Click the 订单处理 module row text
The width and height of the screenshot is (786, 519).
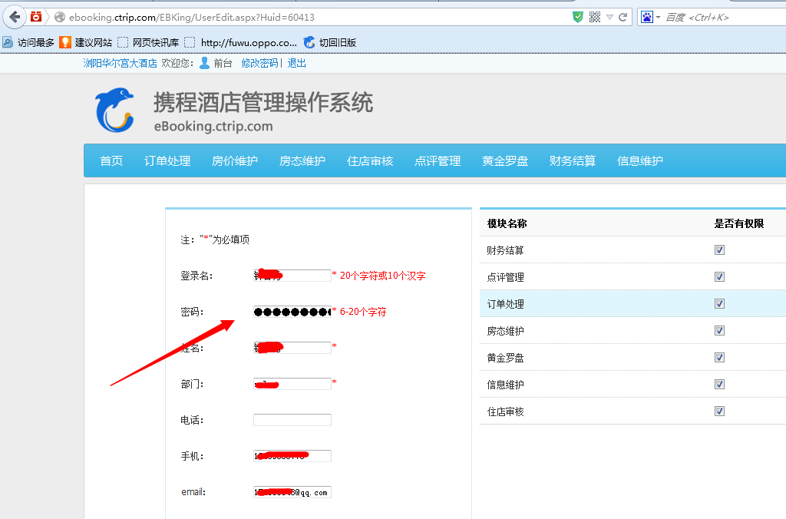(505, 304)
